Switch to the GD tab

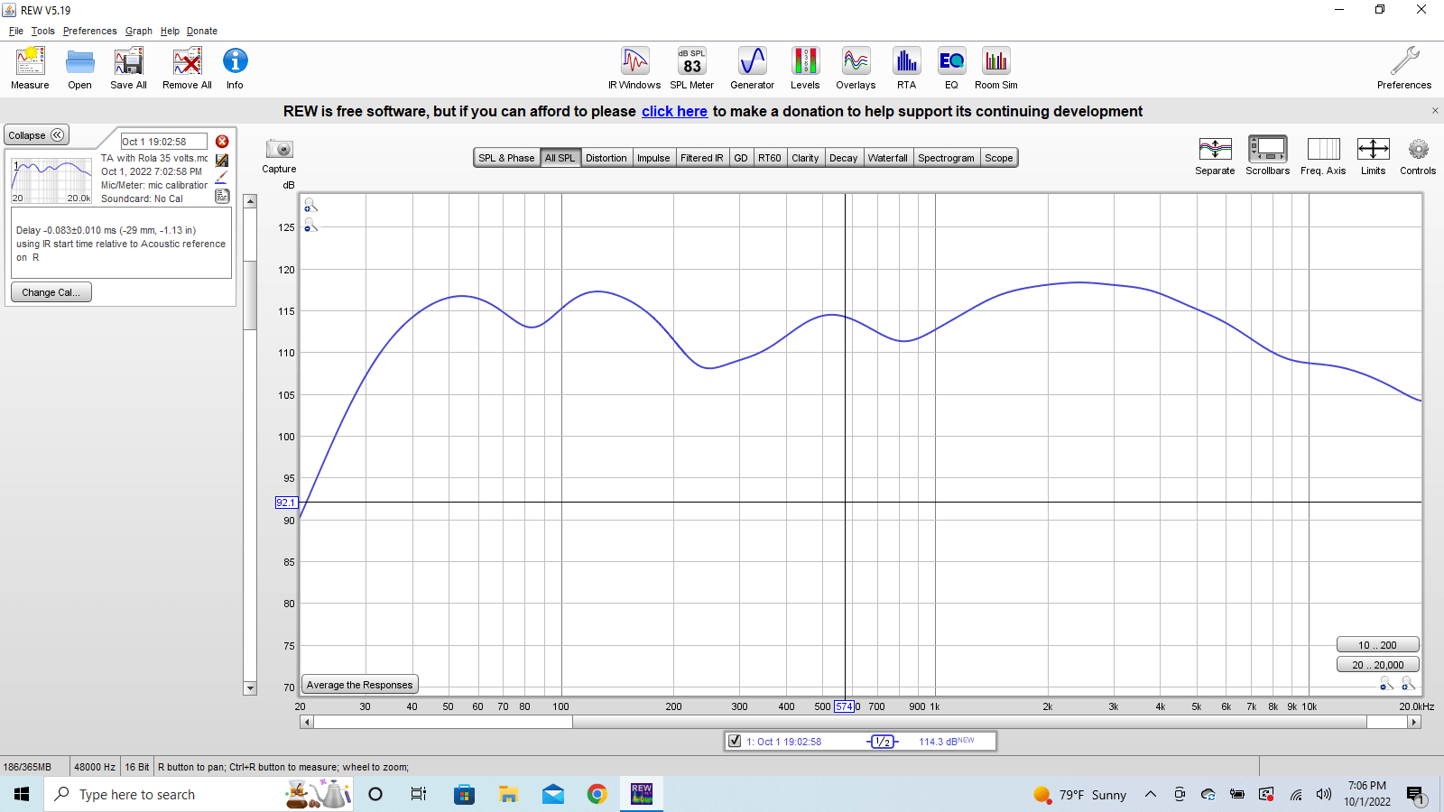point(741,158)
